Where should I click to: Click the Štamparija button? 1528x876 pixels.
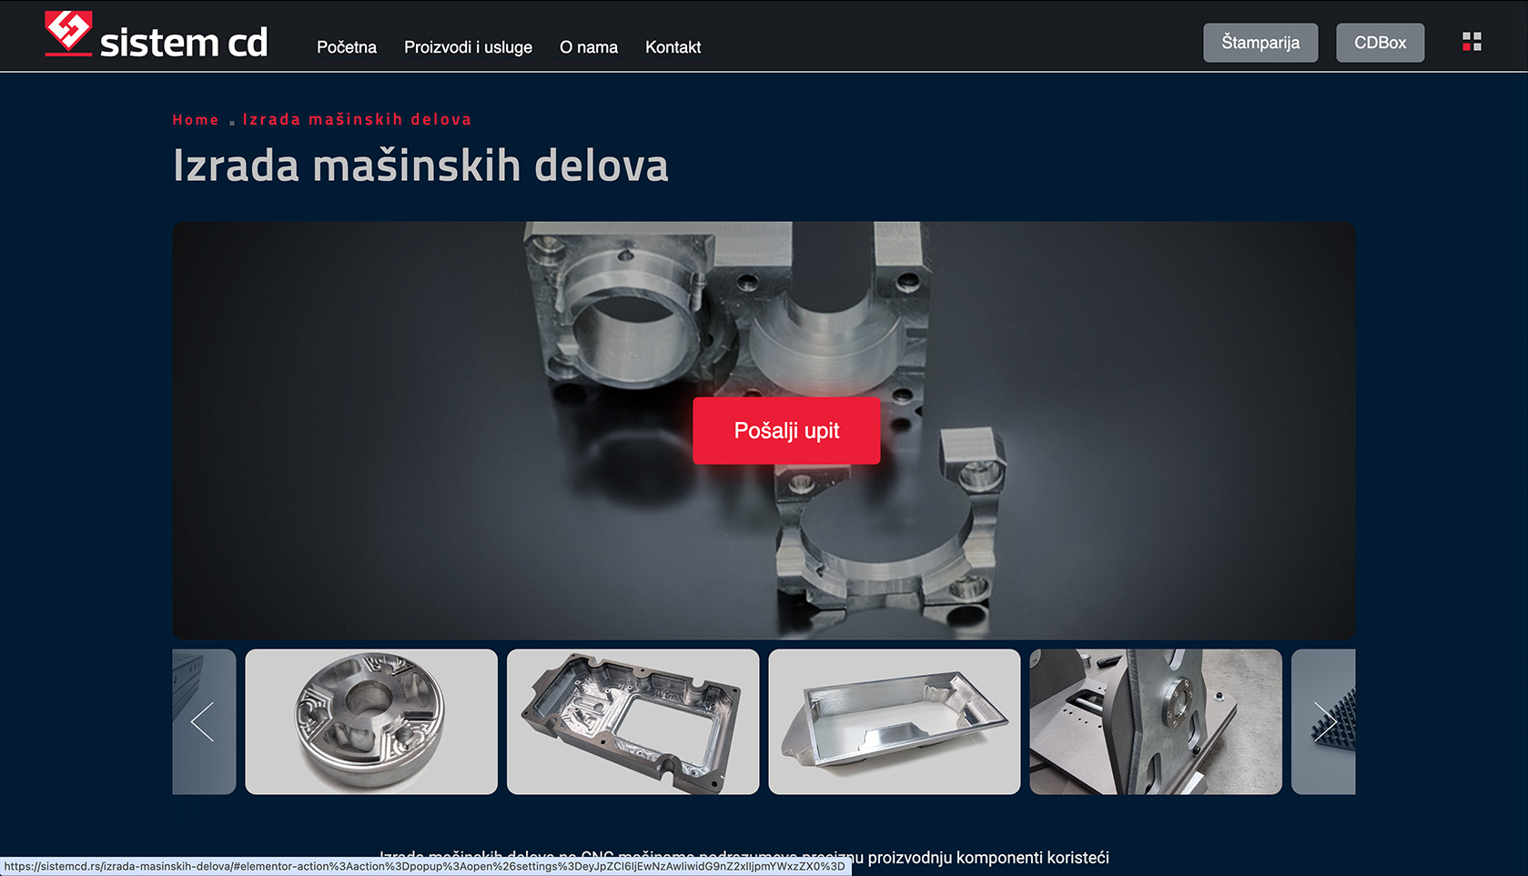click(1260, 43)
